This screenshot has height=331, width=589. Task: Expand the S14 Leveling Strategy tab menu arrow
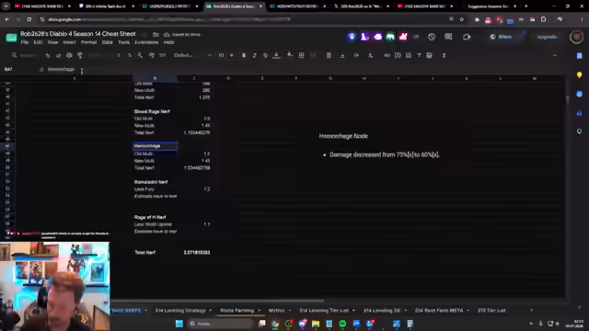[210, 311]
